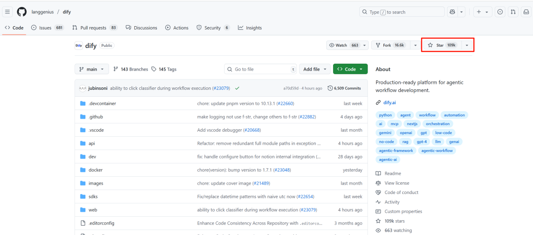Viewport: 533px width, 235px height.
Task: Click the Go to file search field
Action: [x=261, y=69]
